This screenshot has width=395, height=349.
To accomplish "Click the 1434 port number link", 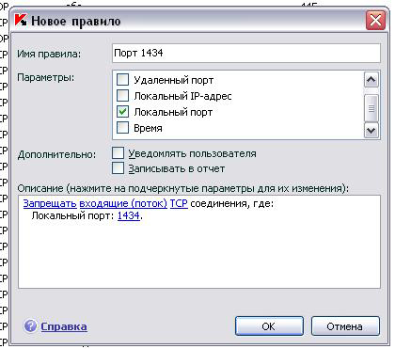I will (x=128, y=215).
